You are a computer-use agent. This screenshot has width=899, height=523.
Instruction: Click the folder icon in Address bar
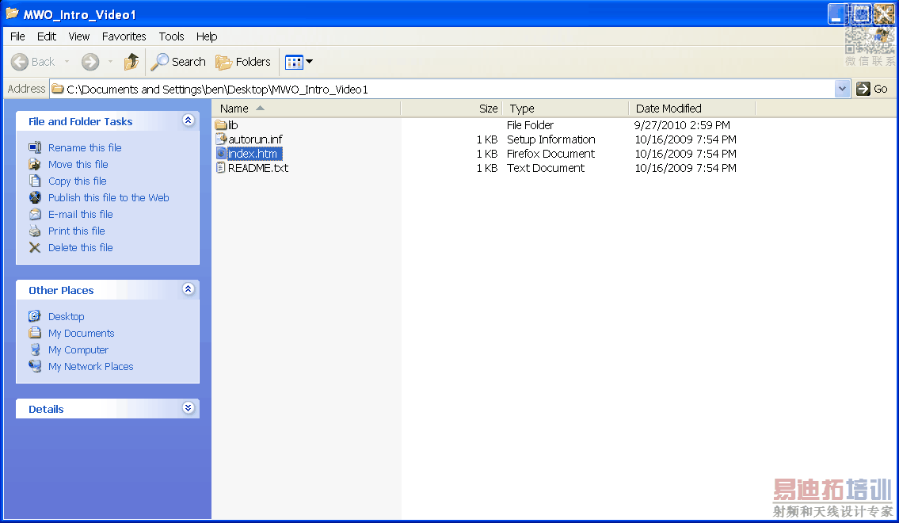57,89
